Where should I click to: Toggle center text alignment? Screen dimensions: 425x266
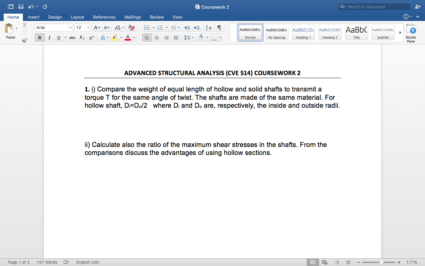point(156,38)
